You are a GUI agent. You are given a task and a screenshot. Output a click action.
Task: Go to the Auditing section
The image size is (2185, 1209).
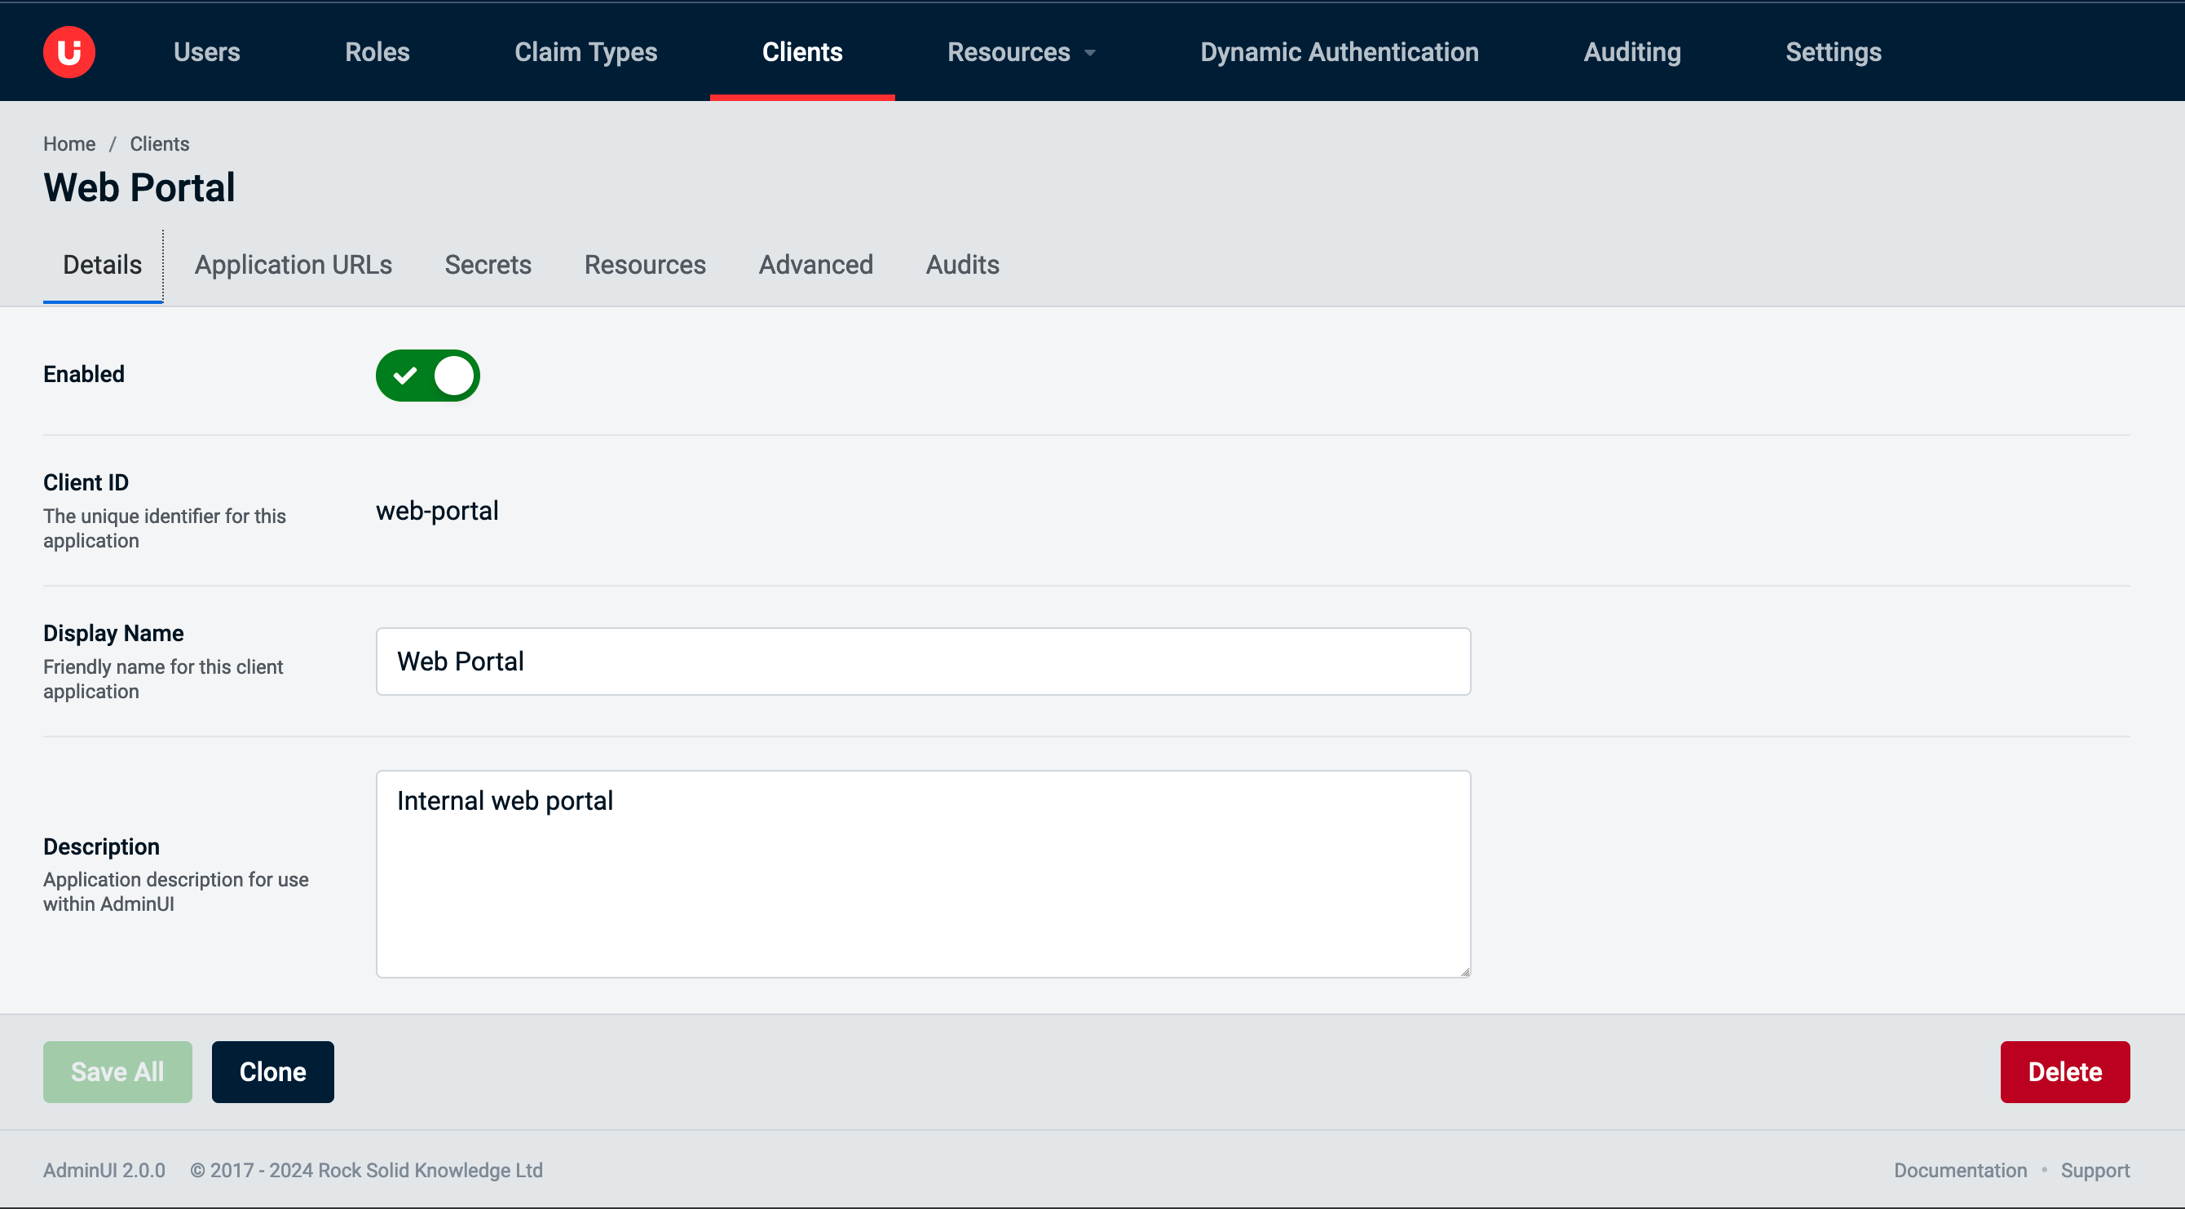point(1631,51)
